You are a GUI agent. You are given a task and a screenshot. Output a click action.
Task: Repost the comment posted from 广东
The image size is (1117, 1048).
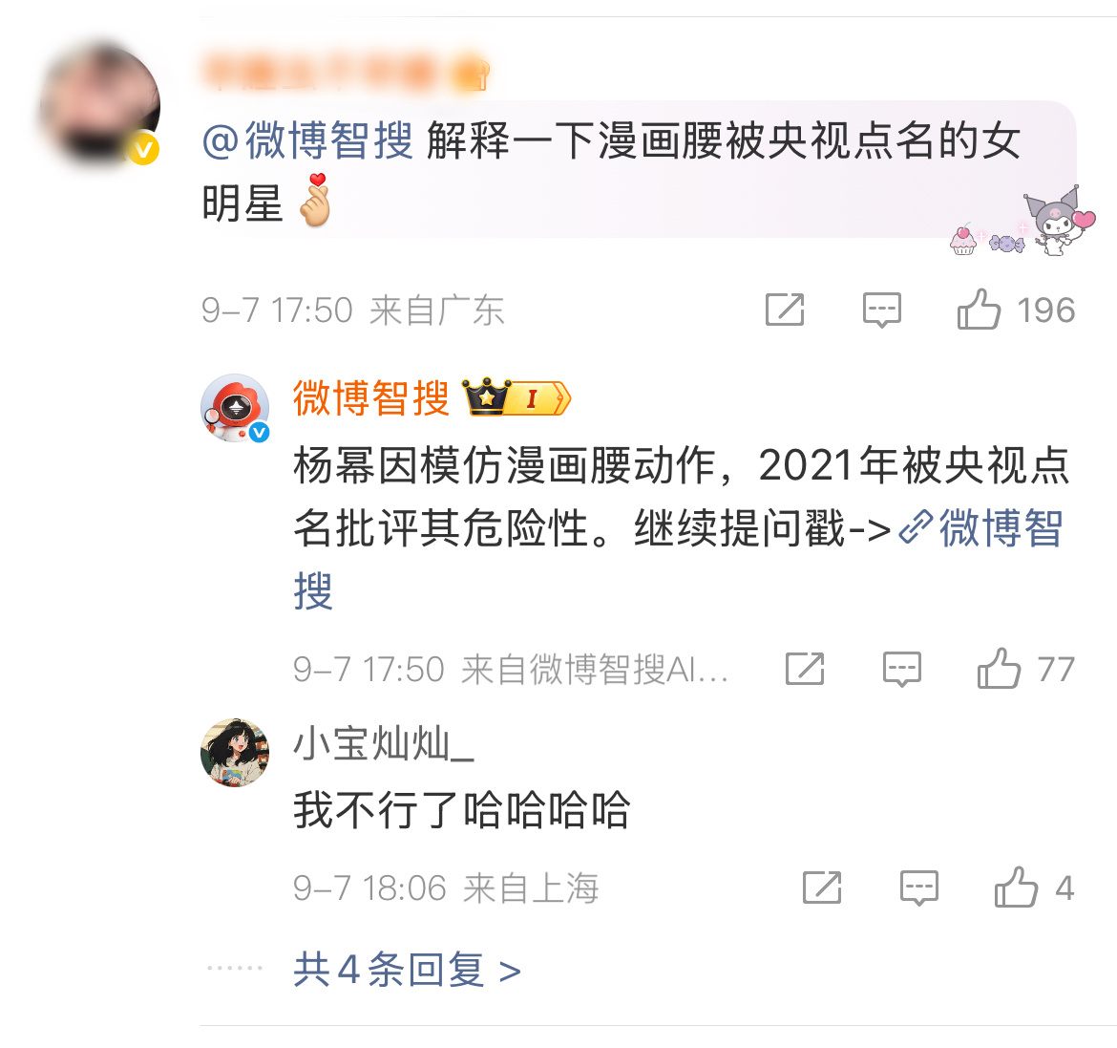pos(785,310)
